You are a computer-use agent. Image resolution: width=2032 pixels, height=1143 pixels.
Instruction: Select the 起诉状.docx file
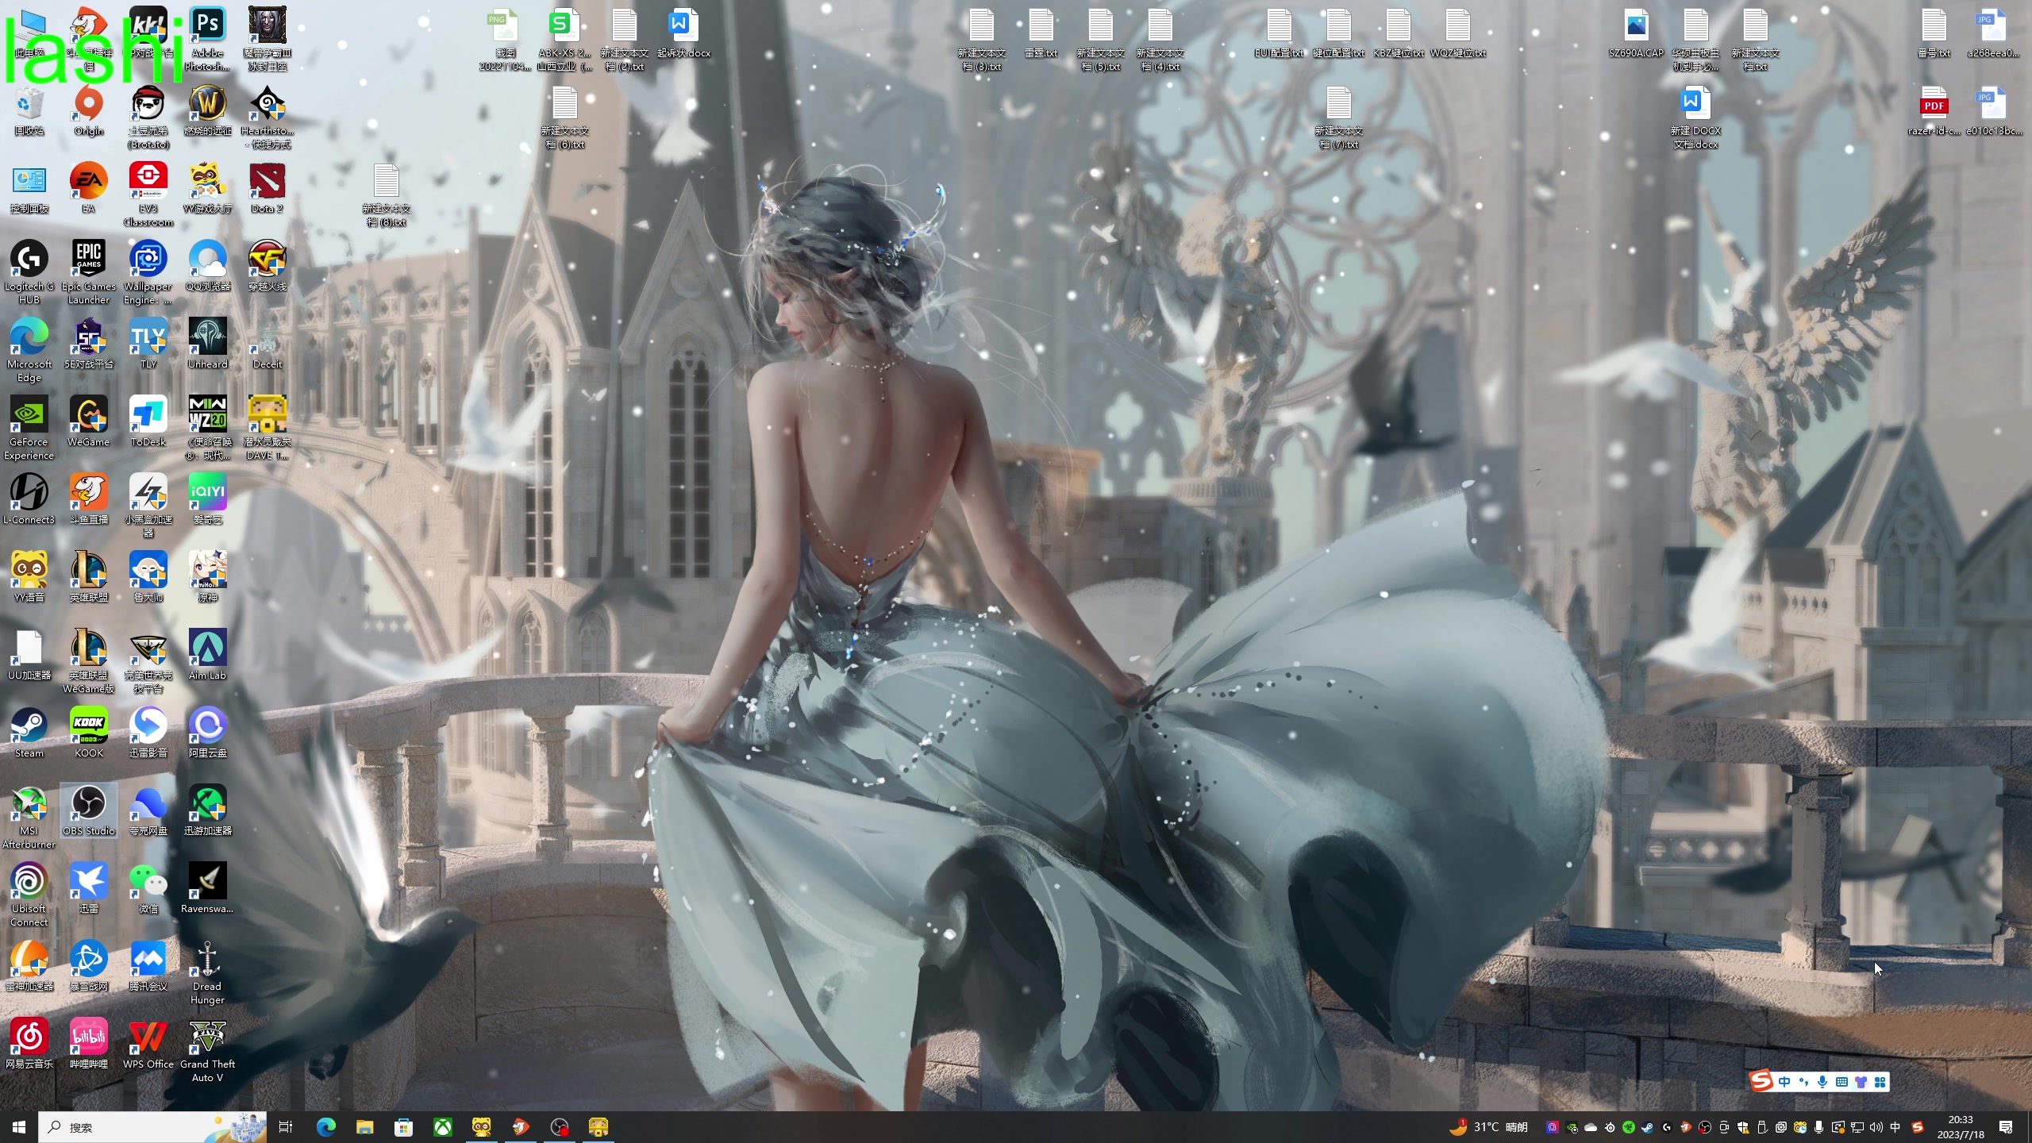tap(683, 33)
